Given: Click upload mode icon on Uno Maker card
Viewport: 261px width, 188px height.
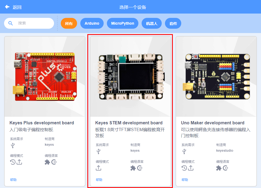Looking at the screenshot, I should tap(191, 168).
